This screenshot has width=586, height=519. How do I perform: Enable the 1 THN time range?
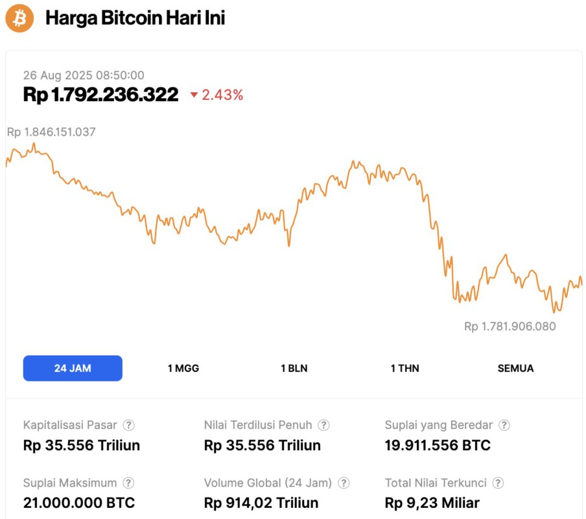404,368
